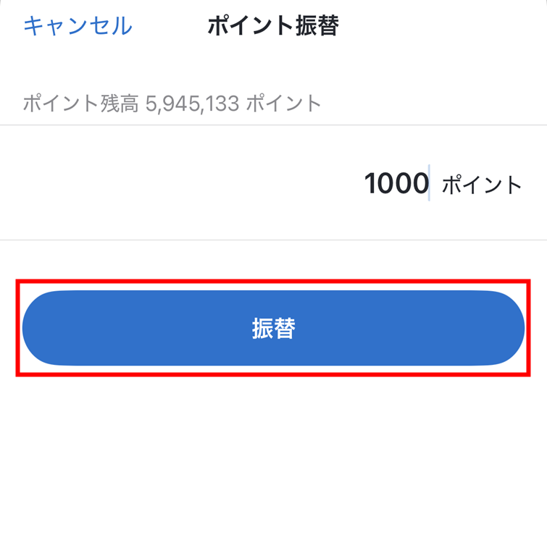
Task: Click the ポイント振替 page title
Action: (x=273, y=26)
